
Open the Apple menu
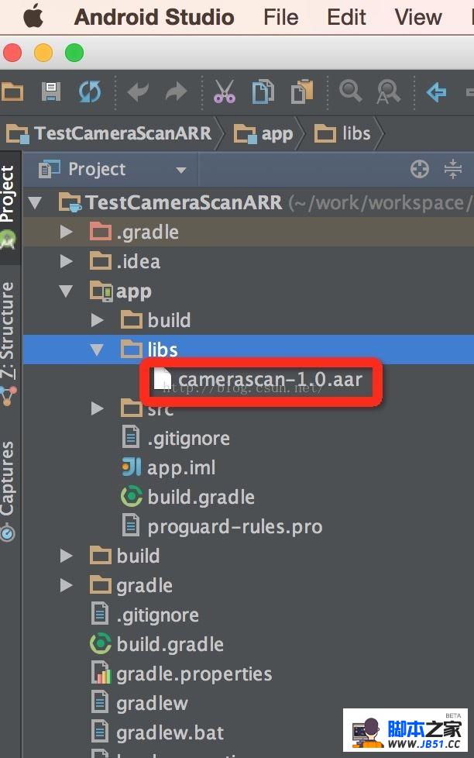pyautogui.click(x=33, y=17)
